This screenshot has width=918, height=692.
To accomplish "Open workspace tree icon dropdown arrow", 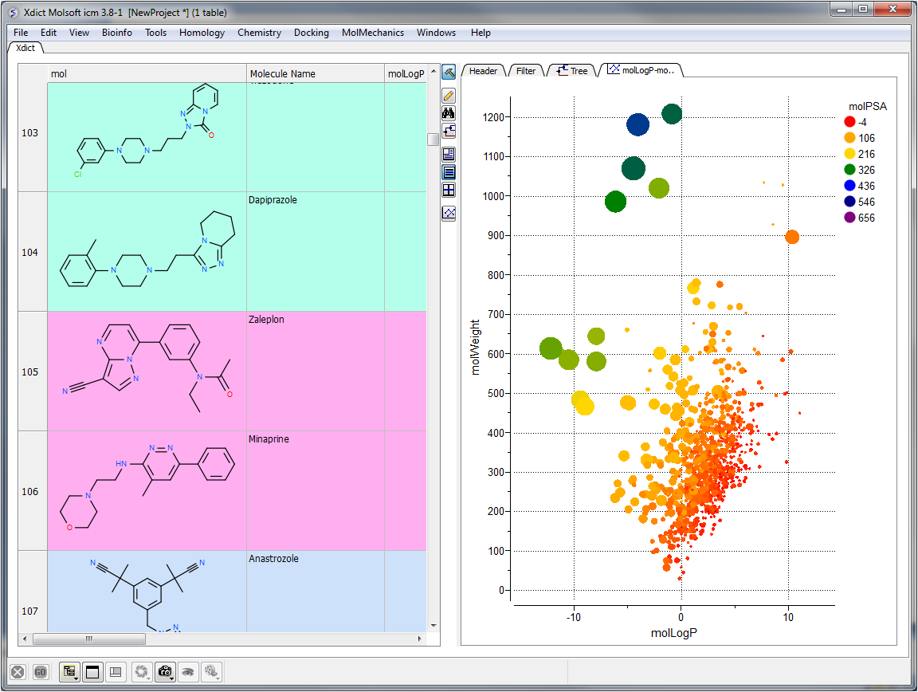I will pyautogui.click(x=77, y=678).
